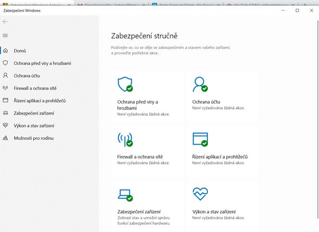The height and width of the screenshot is (232, 319).
Task: Click the laptop icon in sidebar
Action: point(5,113)
